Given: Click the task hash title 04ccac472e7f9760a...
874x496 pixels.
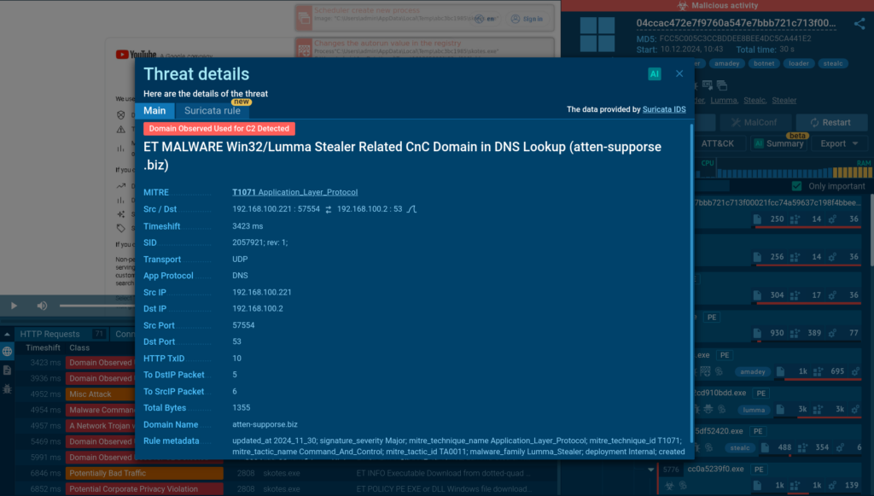Looking at the screenshot, I should (x=736, y=23).
